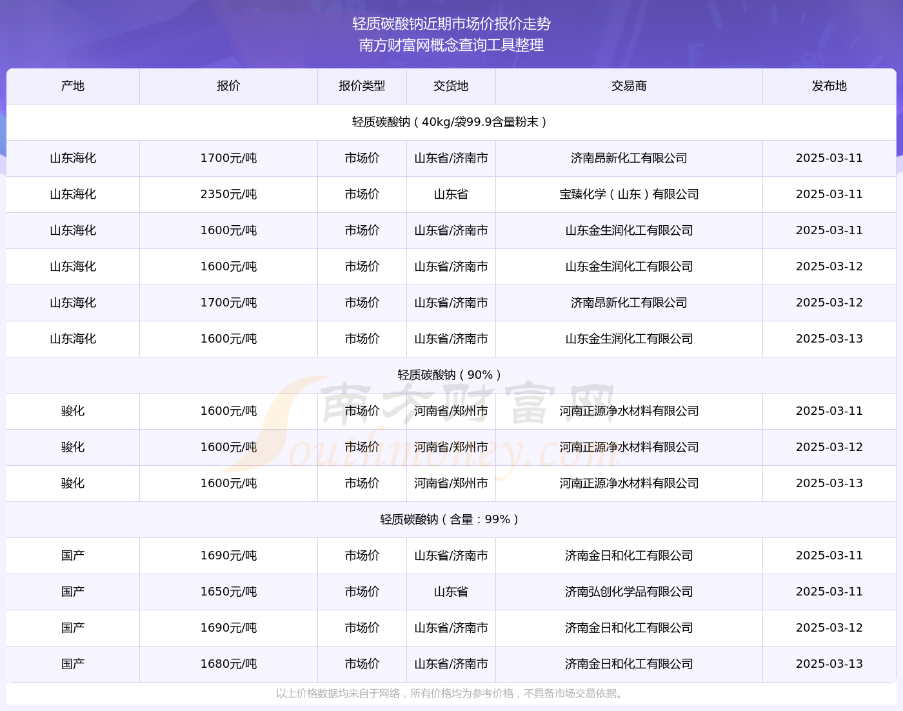Click the 产地 column header
Viewport: 903px width, 711px height.
pos(73,86)
